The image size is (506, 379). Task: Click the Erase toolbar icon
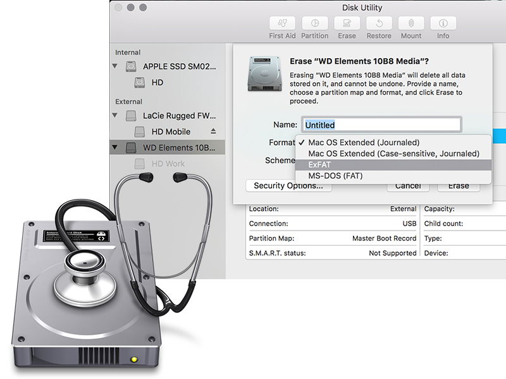pyautogui.click(x=347, y=23)
